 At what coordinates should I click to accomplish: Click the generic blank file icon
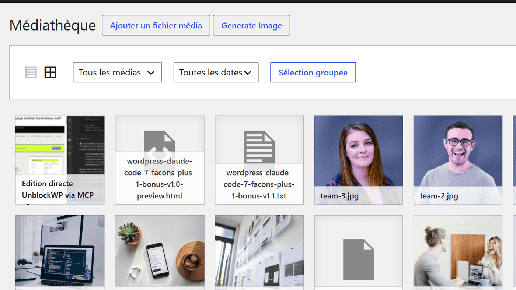[x=359, y=260]
